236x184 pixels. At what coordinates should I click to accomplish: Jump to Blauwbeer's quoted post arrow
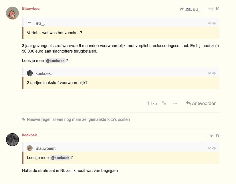(214, 148)
